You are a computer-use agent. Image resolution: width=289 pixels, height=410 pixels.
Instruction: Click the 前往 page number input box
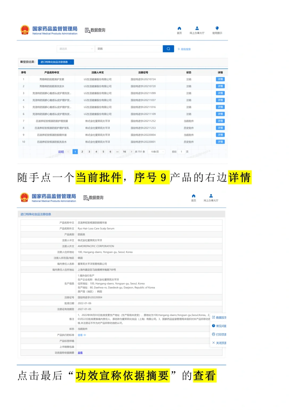click(181, 152)
